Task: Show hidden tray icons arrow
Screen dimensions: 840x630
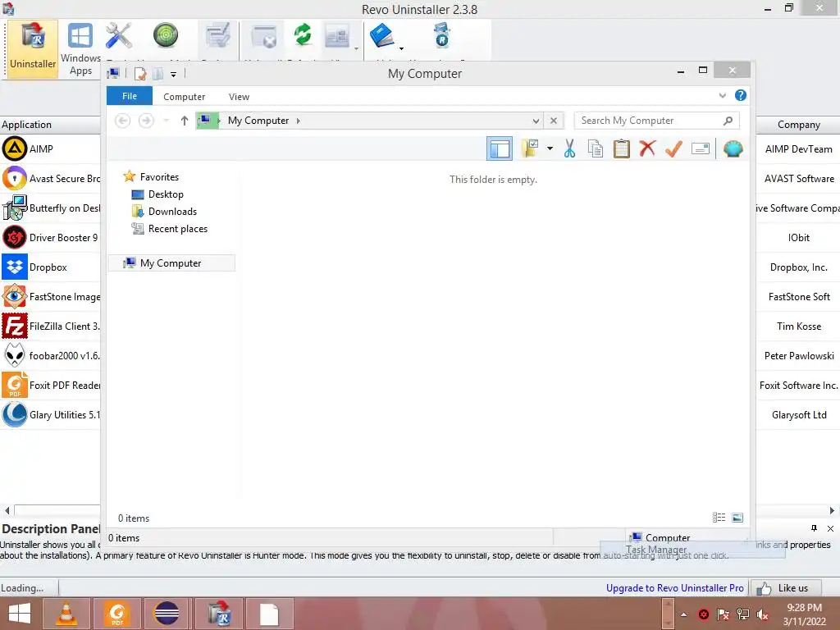Action: [x=683, y=614]
